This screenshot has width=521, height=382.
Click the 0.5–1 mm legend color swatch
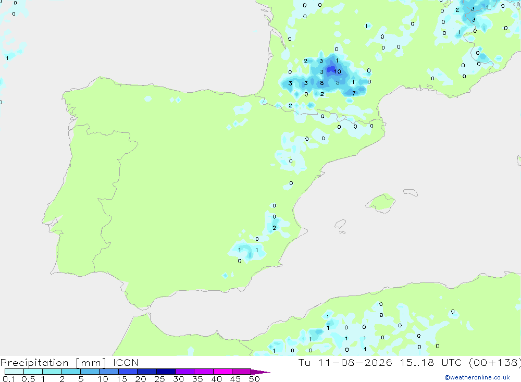click(x=33, y=372)
